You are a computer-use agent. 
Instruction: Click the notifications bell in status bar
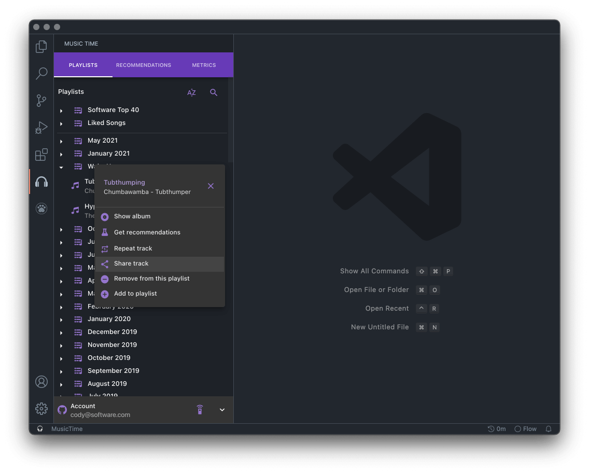tap(549, 429)
